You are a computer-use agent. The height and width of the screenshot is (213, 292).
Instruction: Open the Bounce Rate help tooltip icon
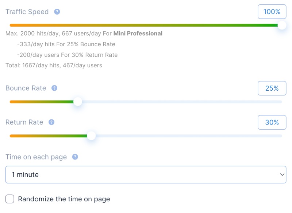(54, 88)
